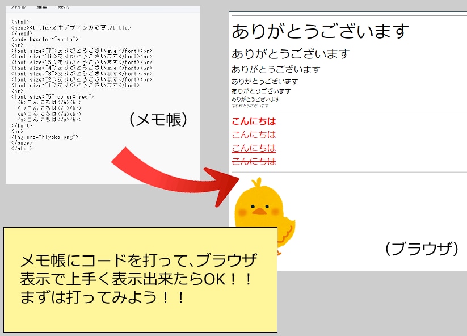
Task: Click the <img src="hiyoko.png"> line
Action: (x=45, y=137)
